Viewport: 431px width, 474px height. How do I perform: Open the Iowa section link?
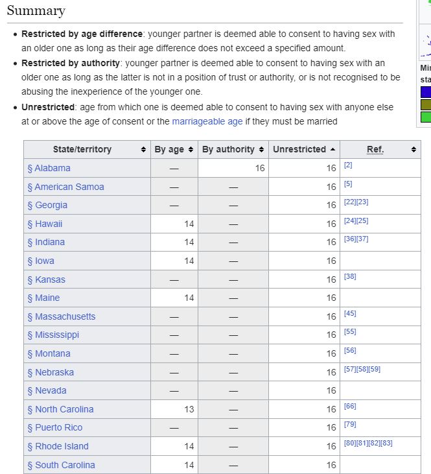point(41,261)
